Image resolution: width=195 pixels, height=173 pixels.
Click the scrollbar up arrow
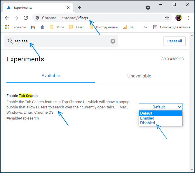pyautogui.click(x=192, y=35)
